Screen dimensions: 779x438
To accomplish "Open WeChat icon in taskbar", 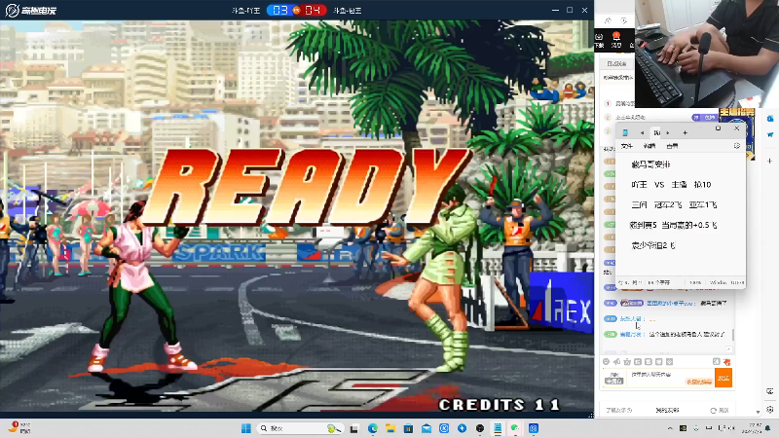I will pyautogui.click(x=515, y=428).
